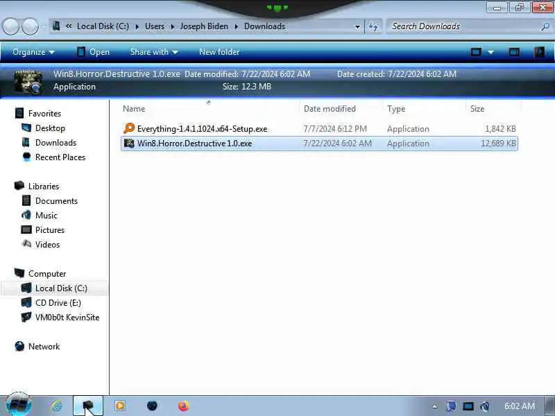Open the Start menu orb
Screen dimensions: 555x416
tap(19, 405)
